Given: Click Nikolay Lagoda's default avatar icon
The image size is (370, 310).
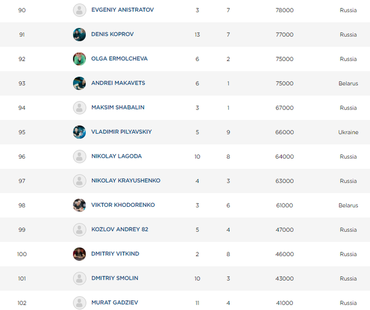Looking at the screenshot, I should [79, 156].
